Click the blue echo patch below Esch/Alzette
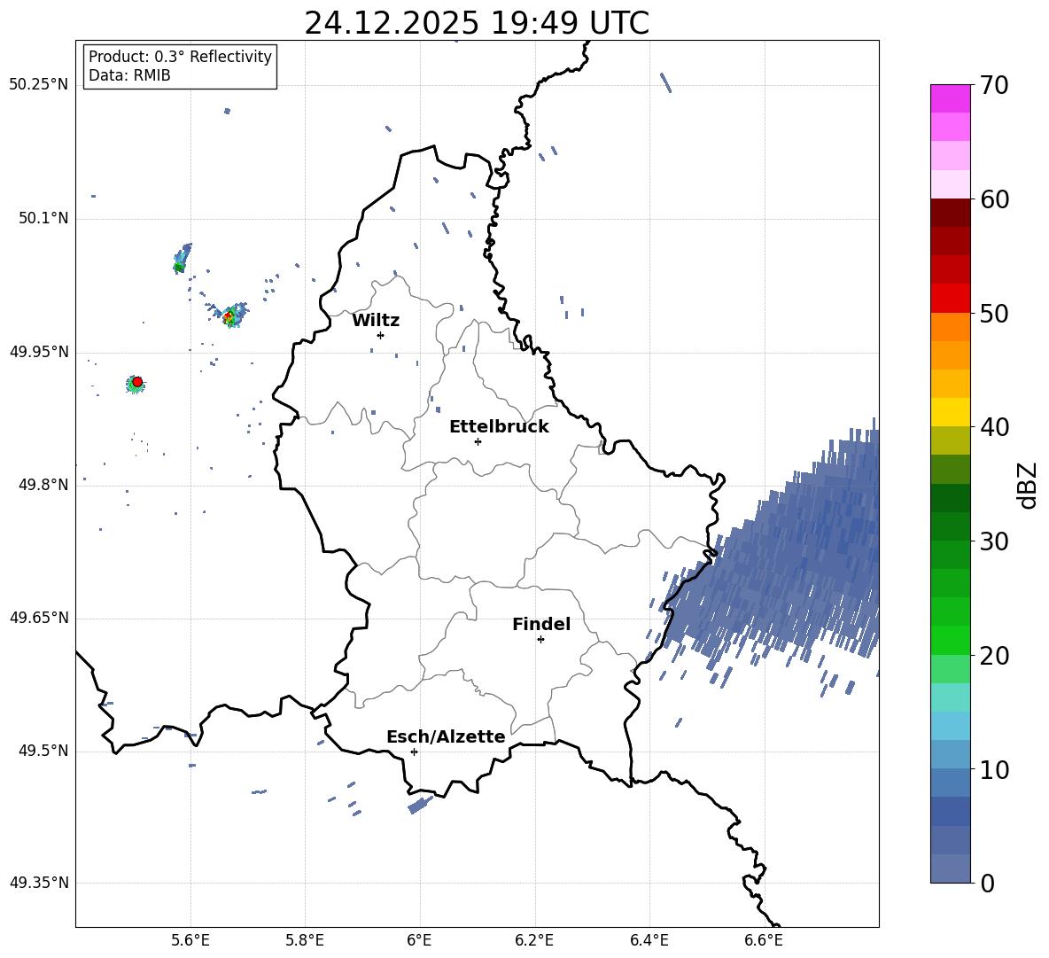The width and height of the screenshot is (1049, 958). point(421,804)
